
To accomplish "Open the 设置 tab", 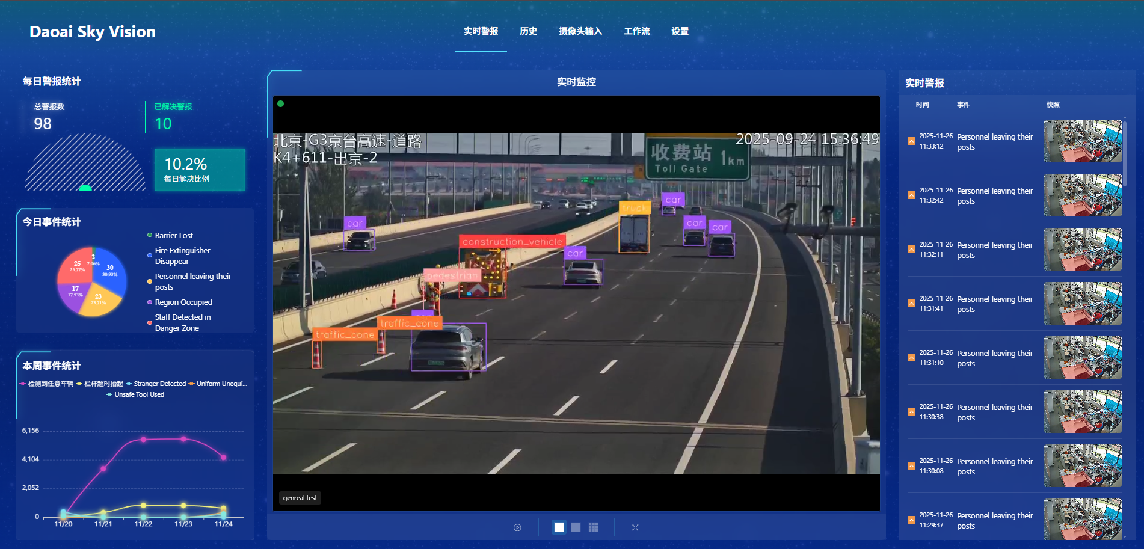I will tap(680, 31).
